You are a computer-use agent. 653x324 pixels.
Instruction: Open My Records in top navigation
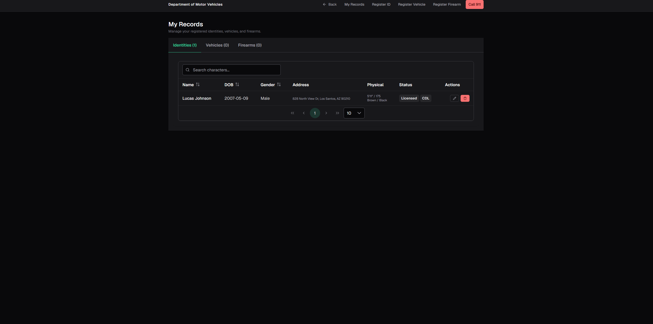coord(354,4)
